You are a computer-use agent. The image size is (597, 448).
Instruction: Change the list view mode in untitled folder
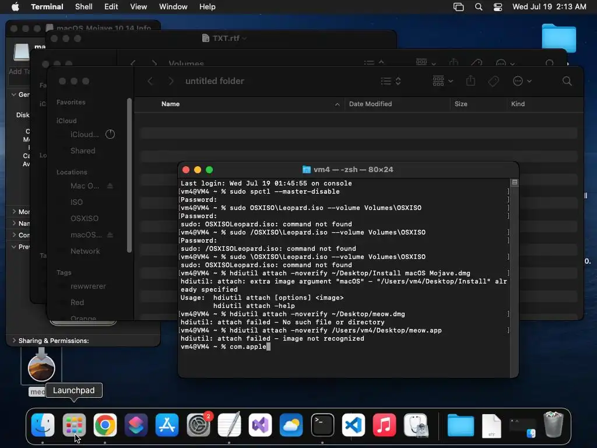(x=391, y=81)
